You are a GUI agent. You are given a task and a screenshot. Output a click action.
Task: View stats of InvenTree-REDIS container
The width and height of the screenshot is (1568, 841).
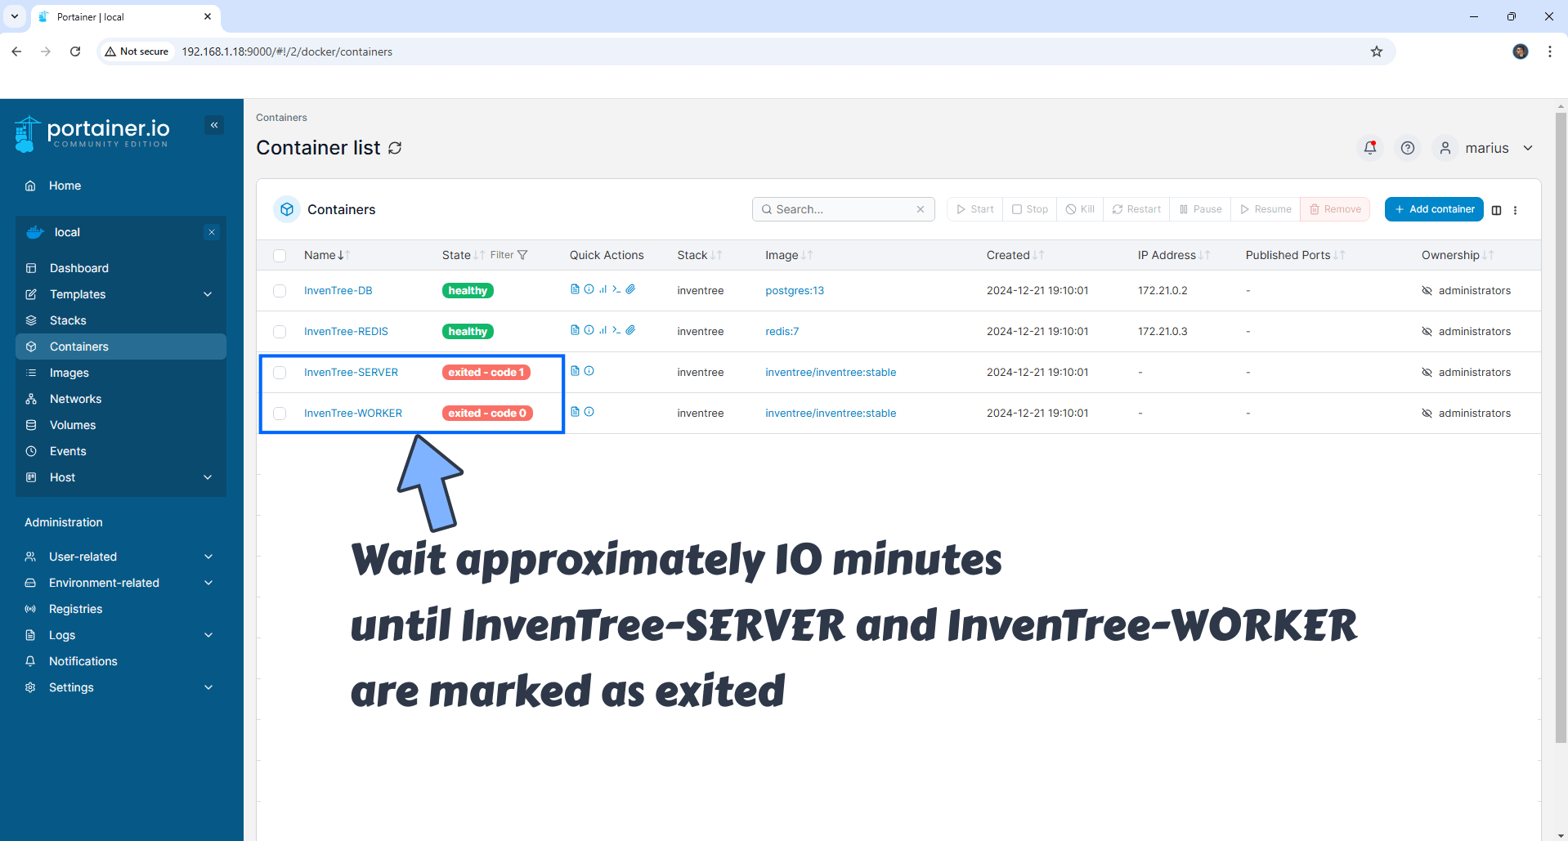[603, 330]
